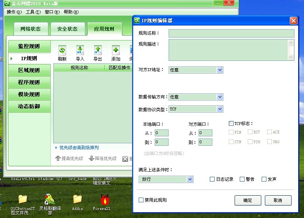Switch to the 安全状态 tab

[x=68, y=29]
